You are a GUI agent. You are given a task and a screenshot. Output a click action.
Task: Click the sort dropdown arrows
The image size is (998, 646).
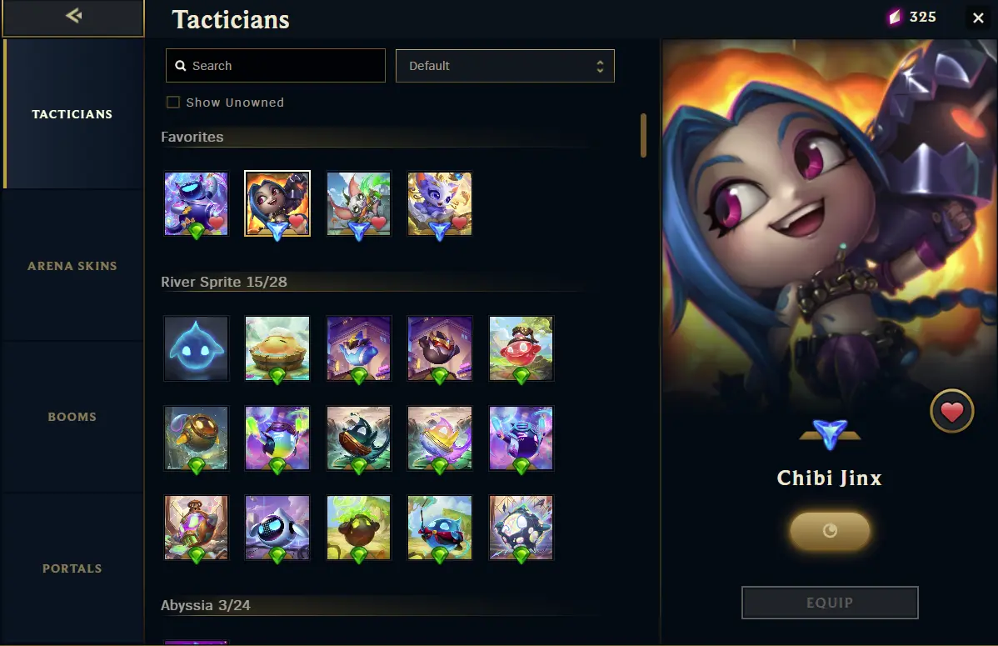[600, 66]
